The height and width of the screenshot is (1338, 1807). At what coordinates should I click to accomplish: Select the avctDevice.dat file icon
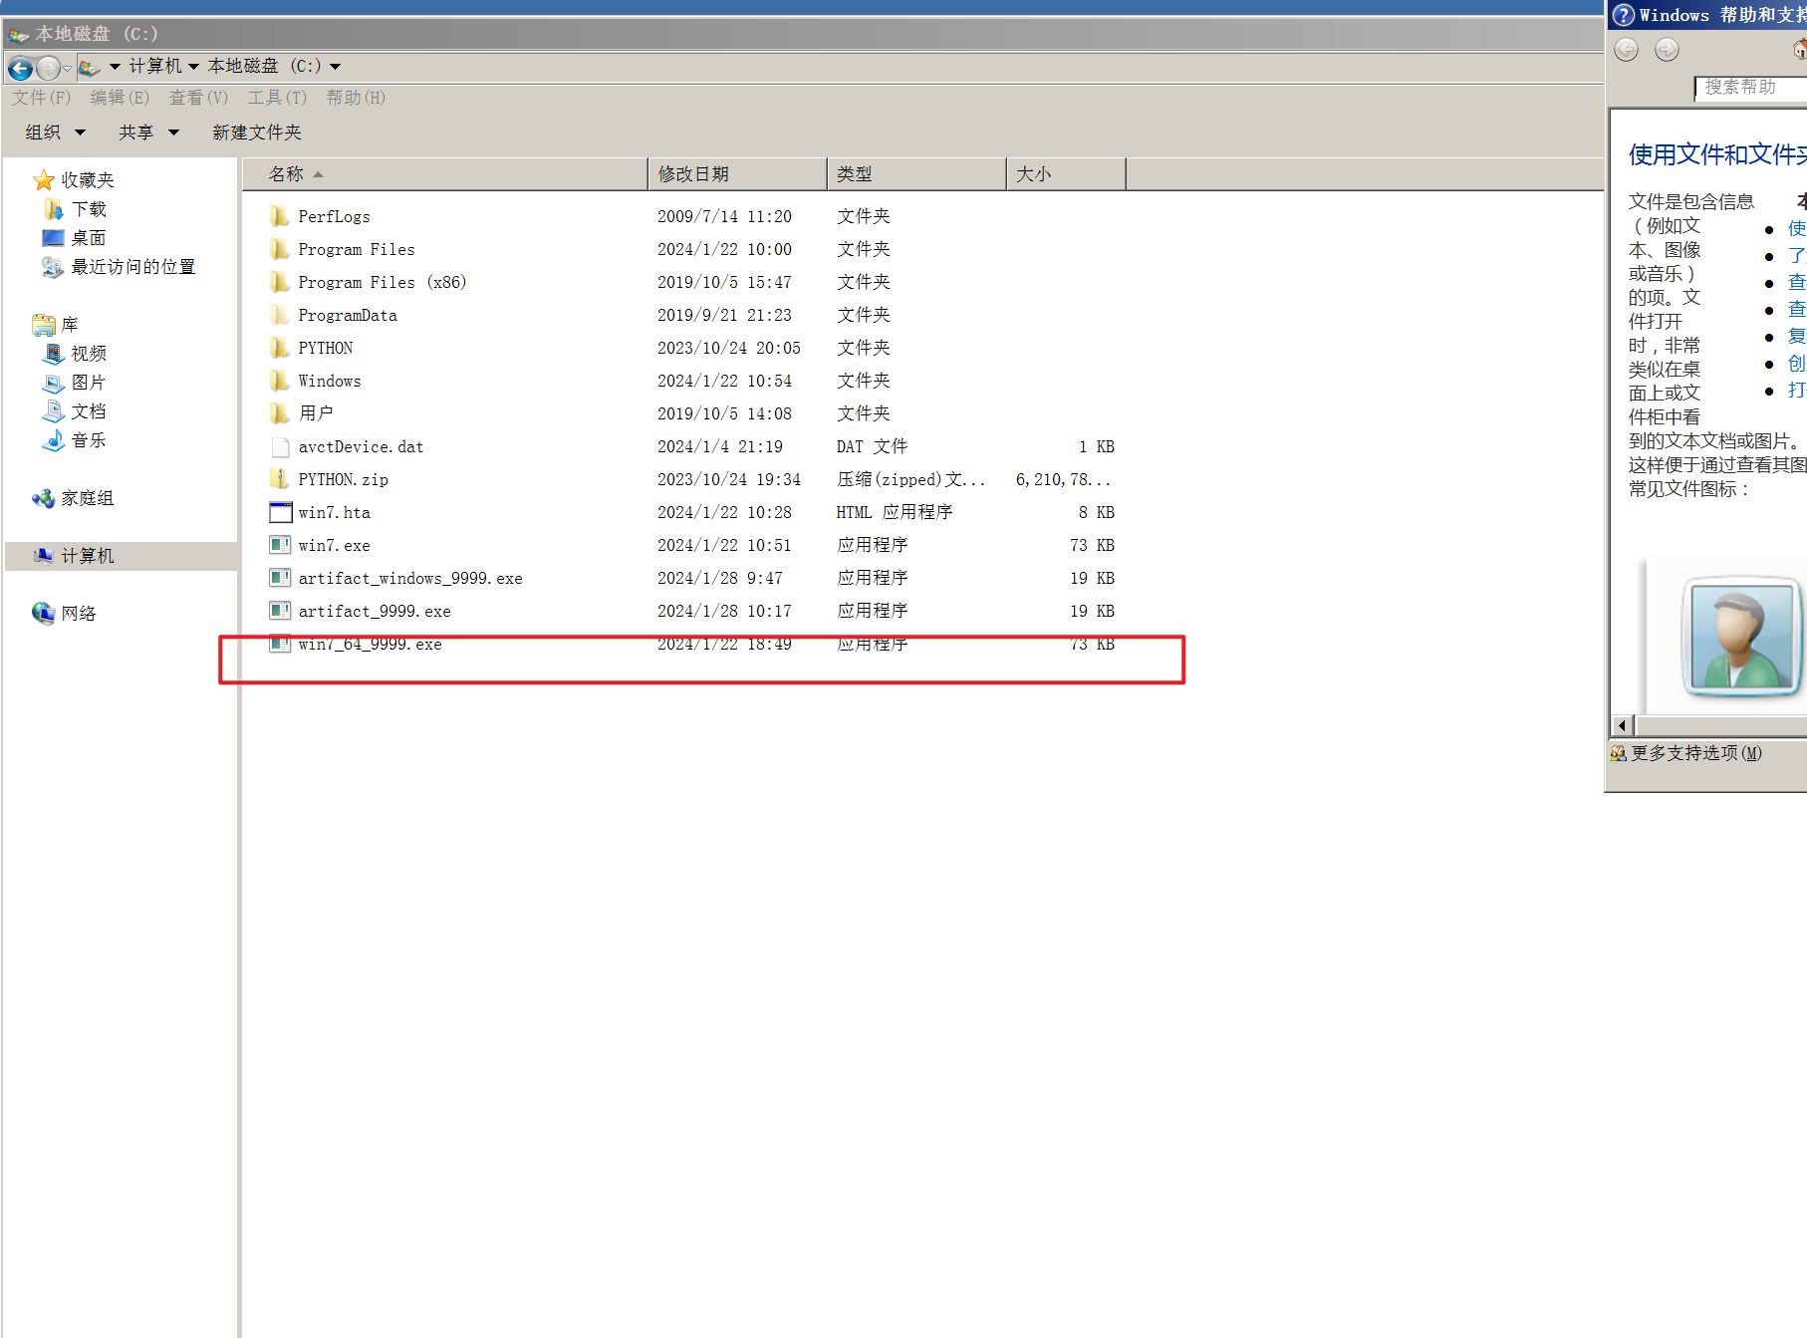pyautogui.click(x=280, y=446)
